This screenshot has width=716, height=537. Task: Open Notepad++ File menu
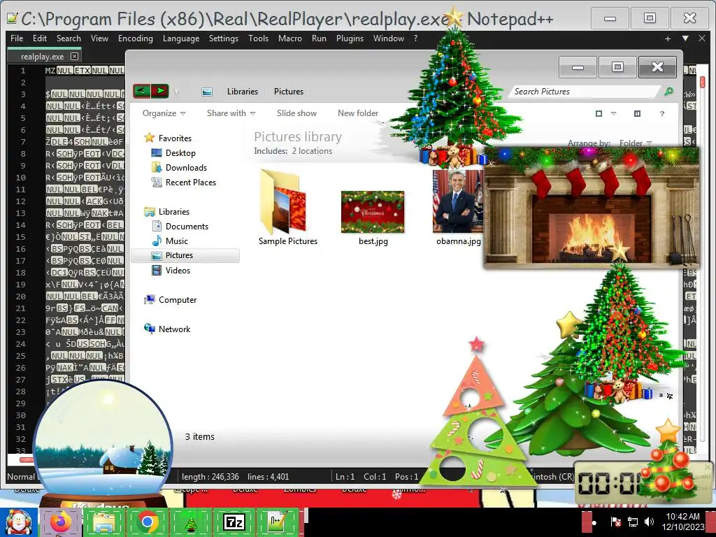point(17,38)
